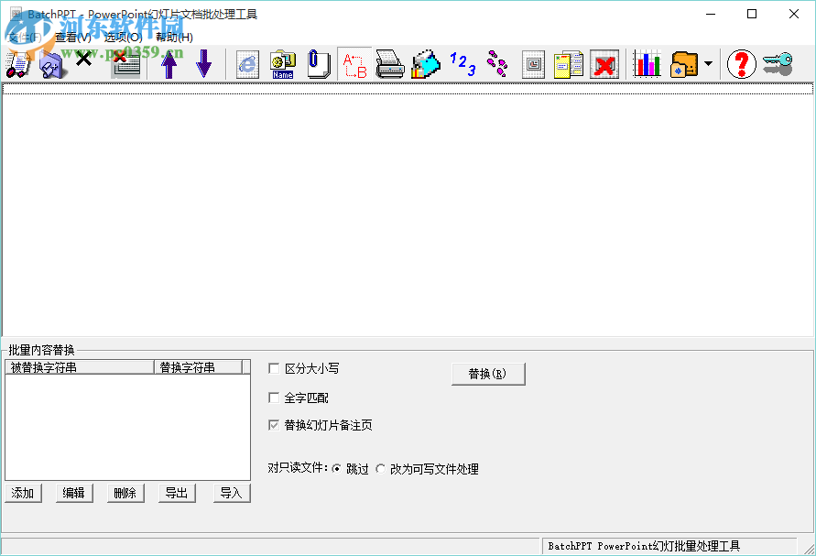Open the 帮助(H) menu
This screenshot has width=816, height=556.
[x=175, y=39]
